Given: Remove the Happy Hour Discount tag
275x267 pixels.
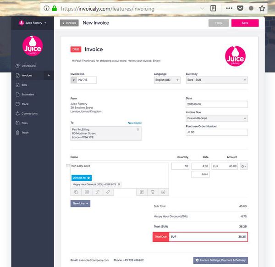Looking at the screenshot, I should (119, 184).
